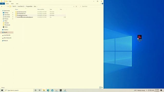This screenshot has height=92, width=164.
Task: Click the Cortana circle icon
Action: tap(35, 90)
